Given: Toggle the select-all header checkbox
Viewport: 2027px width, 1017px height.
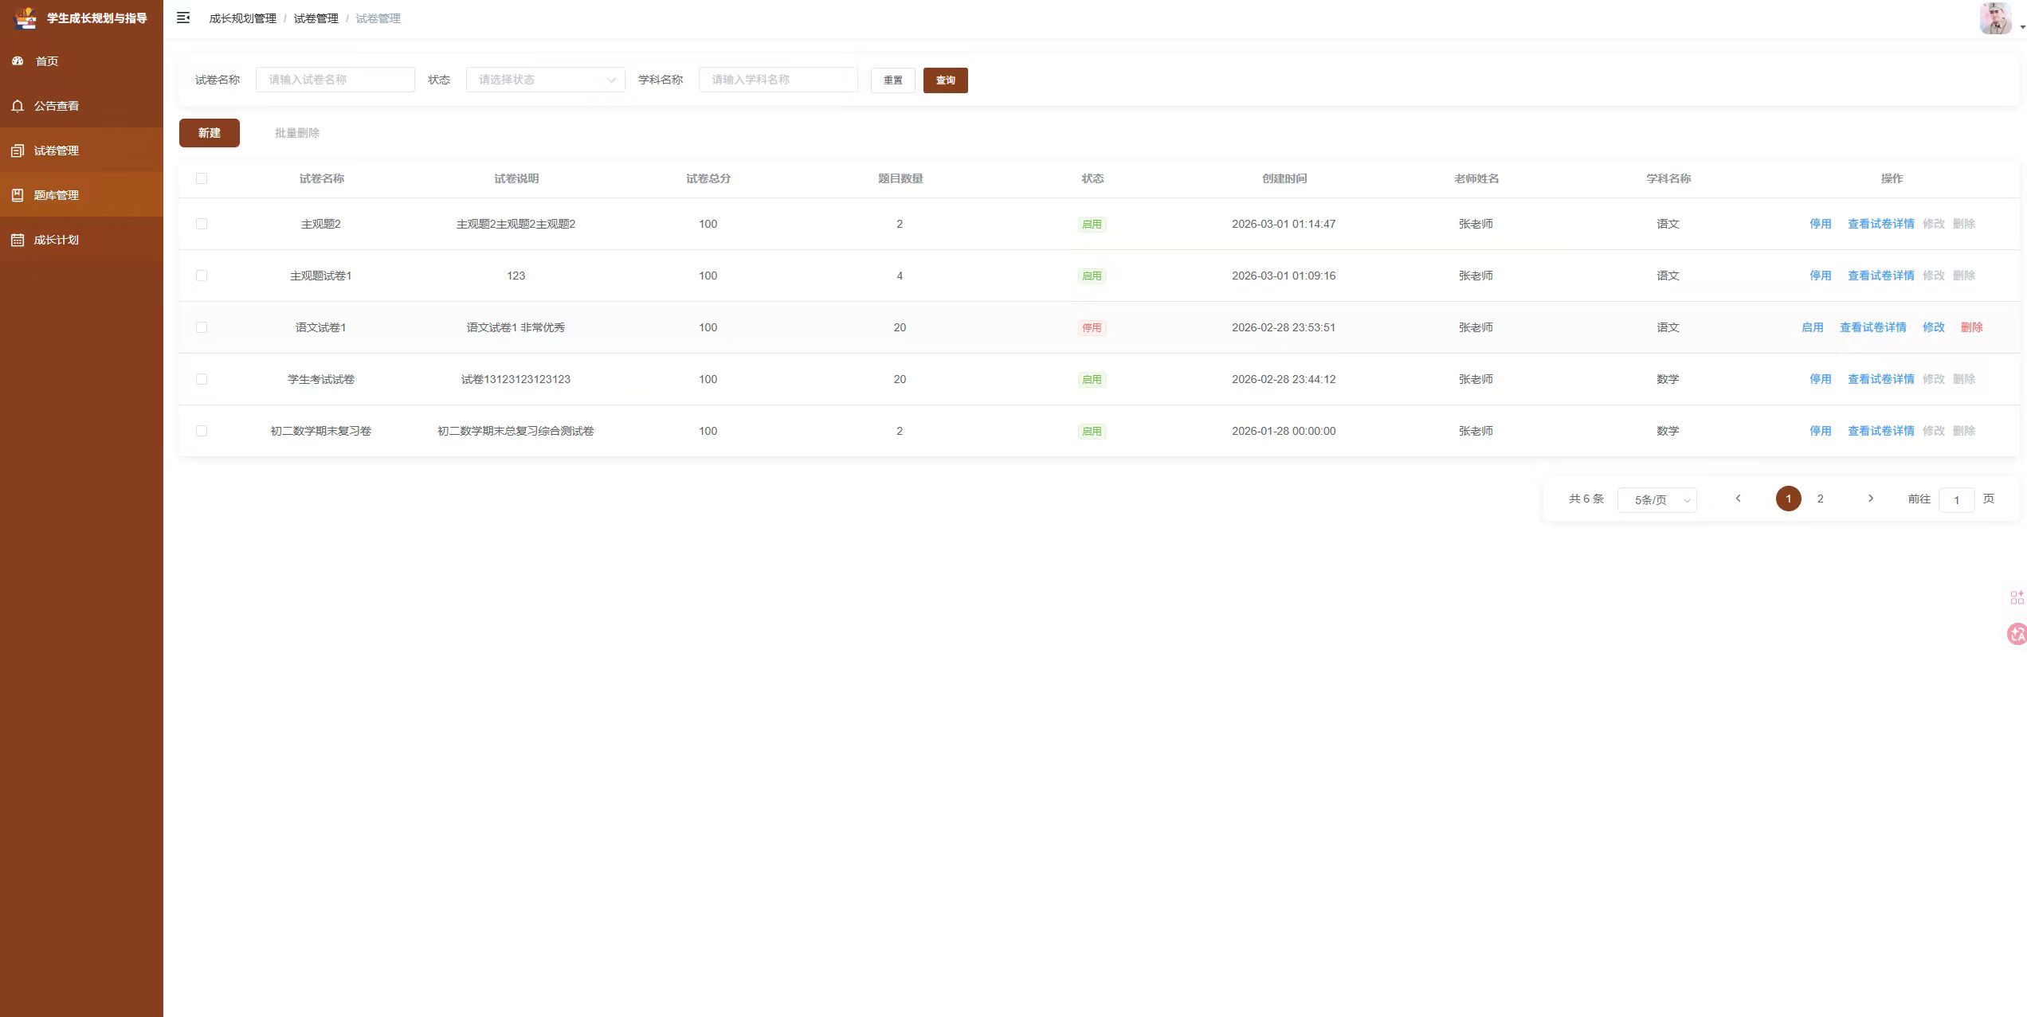Looking at the screenshot, I should point(202,178).
